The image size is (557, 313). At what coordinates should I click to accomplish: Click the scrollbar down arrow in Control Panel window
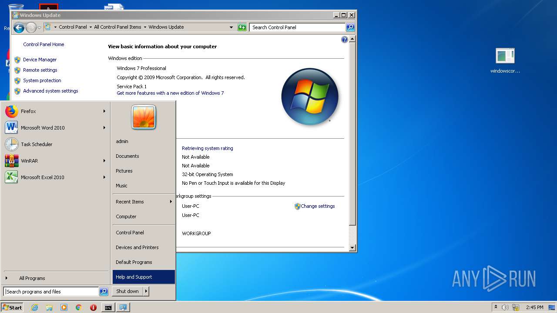(x=352, y=248)
